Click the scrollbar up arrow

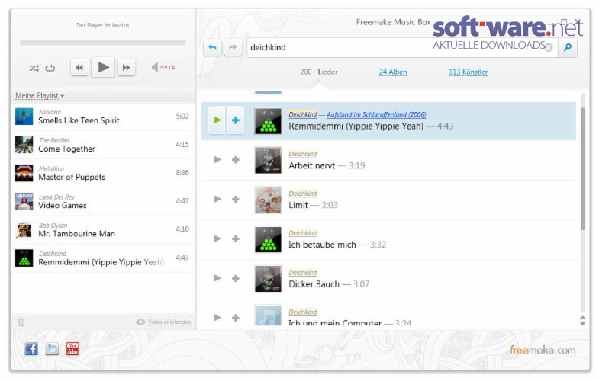coord(582,318)
